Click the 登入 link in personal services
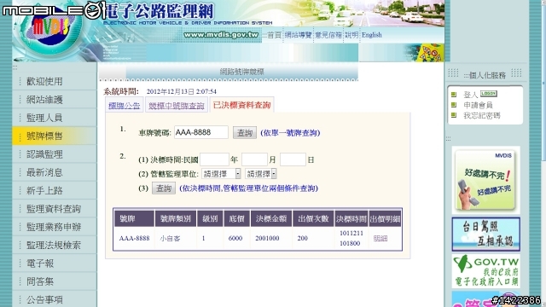Image resolution: width=546 pixels, height=307 pixels. click(470, 95)
